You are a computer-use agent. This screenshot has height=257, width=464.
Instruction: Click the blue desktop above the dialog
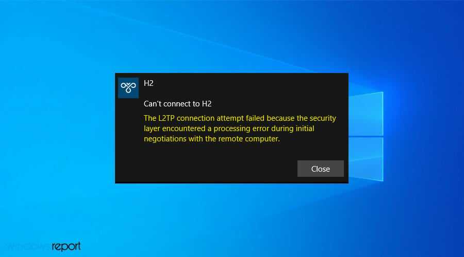[231, 35]
